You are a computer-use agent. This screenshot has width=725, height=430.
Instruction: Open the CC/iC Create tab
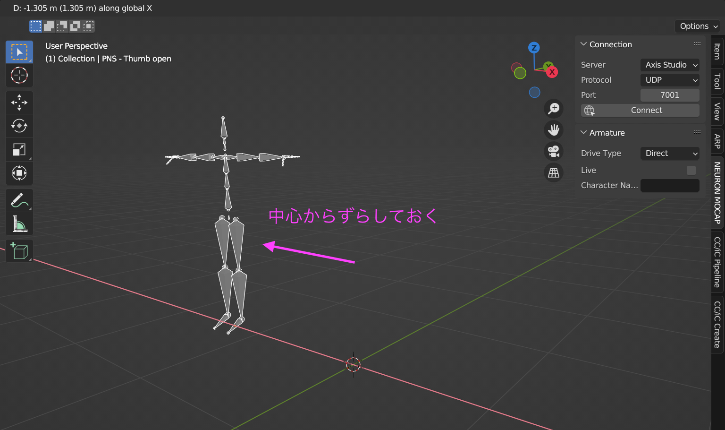point(717,324)
